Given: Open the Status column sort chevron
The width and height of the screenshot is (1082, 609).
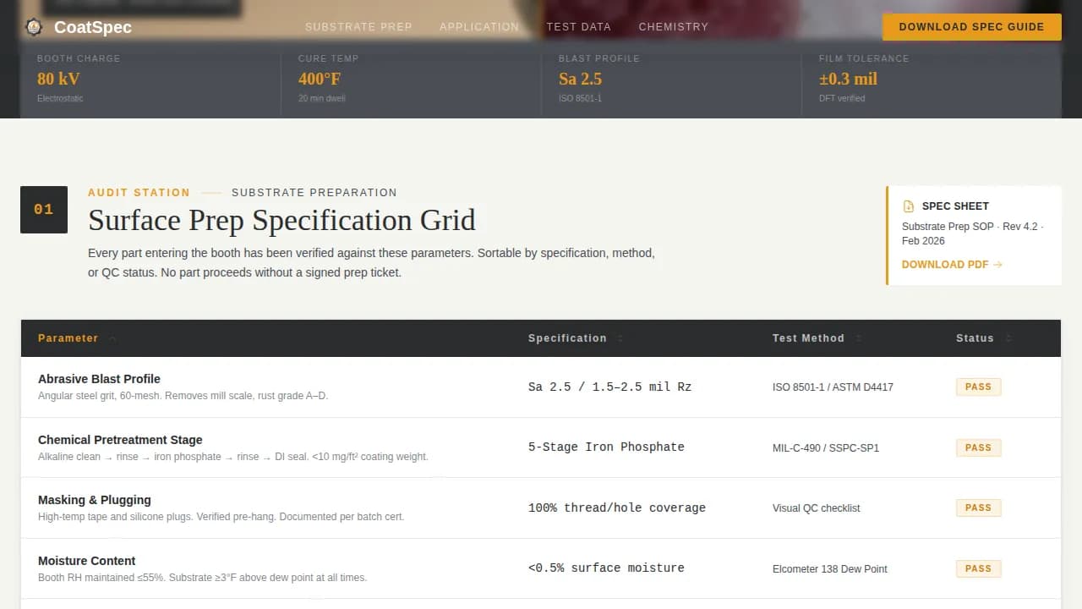Looking at the screenshot, I should point(1008,338).
